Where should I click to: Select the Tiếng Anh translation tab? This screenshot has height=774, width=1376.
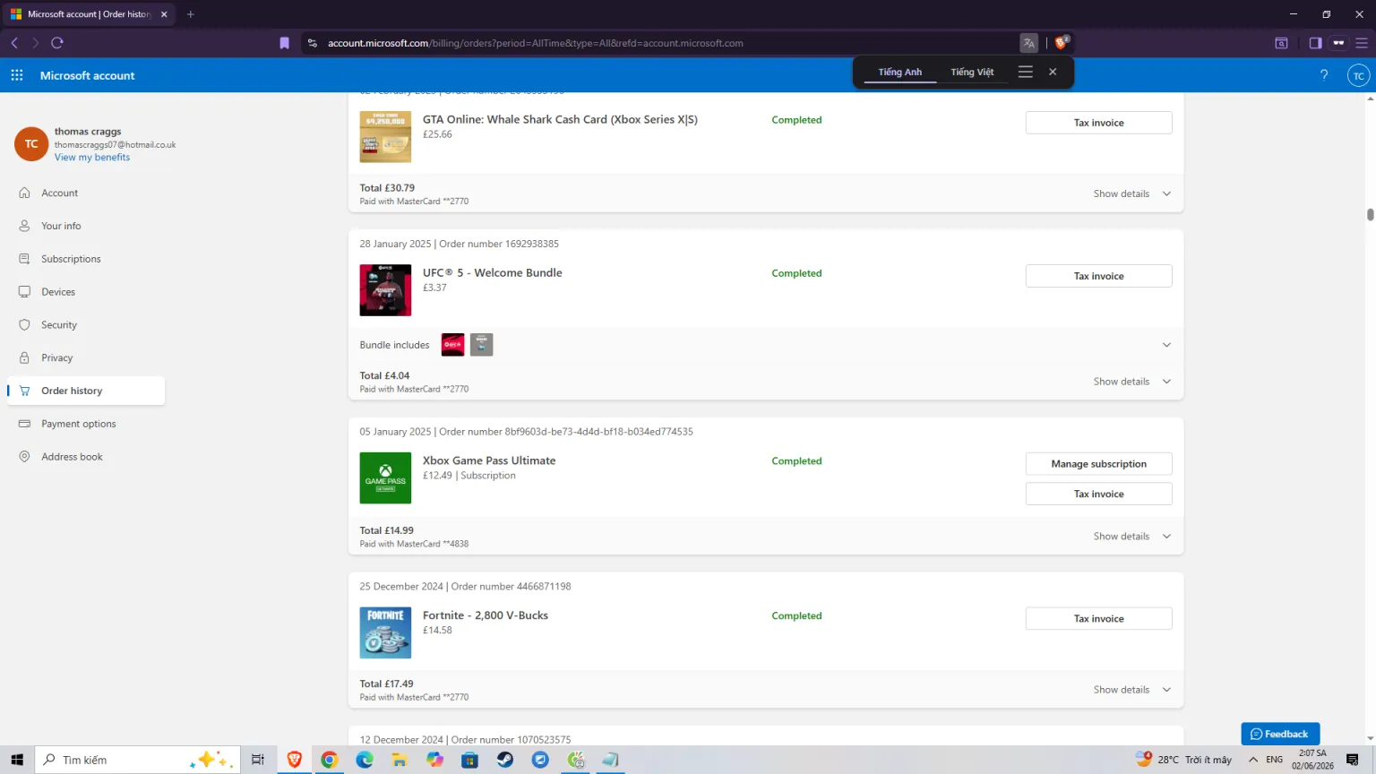[900, 72]
